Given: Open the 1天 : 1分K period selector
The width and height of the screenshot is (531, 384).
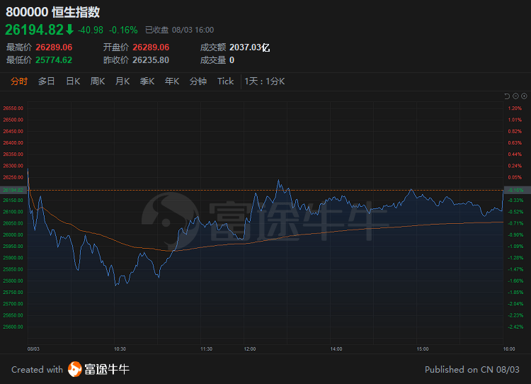Looking at the screenshot, I should [265, 81].
